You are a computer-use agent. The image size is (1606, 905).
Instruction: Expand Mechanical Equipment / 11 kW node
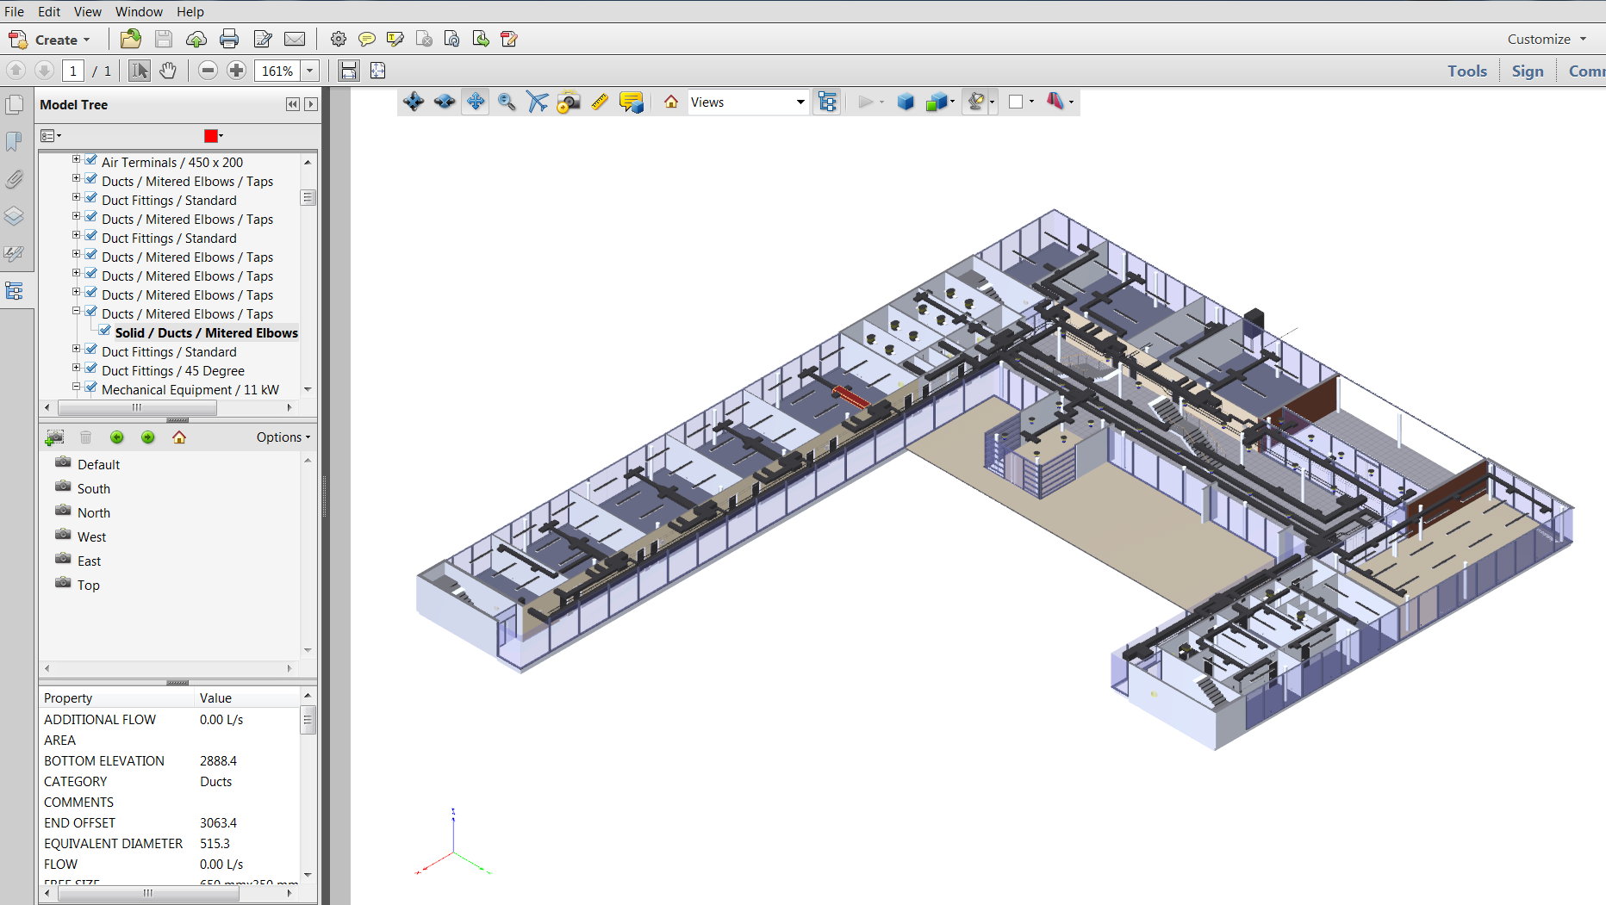(76, 387)
